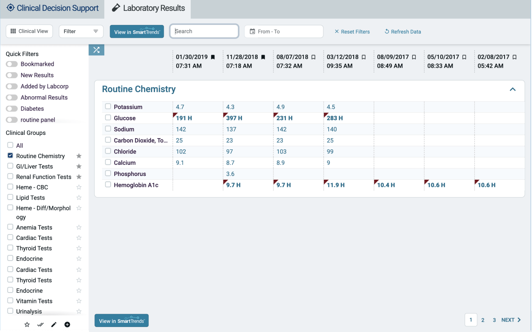532x332 pixels.
Task: Check the Glucose row checkbox
Action: (x=108, y=118)
